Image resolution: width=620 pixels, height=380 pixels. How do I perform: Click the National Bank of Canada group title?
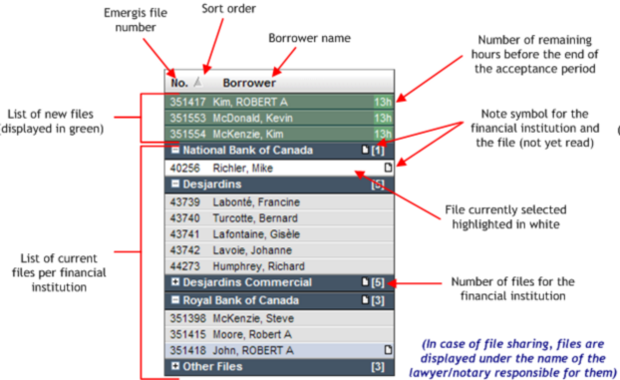tap(247, 150)
